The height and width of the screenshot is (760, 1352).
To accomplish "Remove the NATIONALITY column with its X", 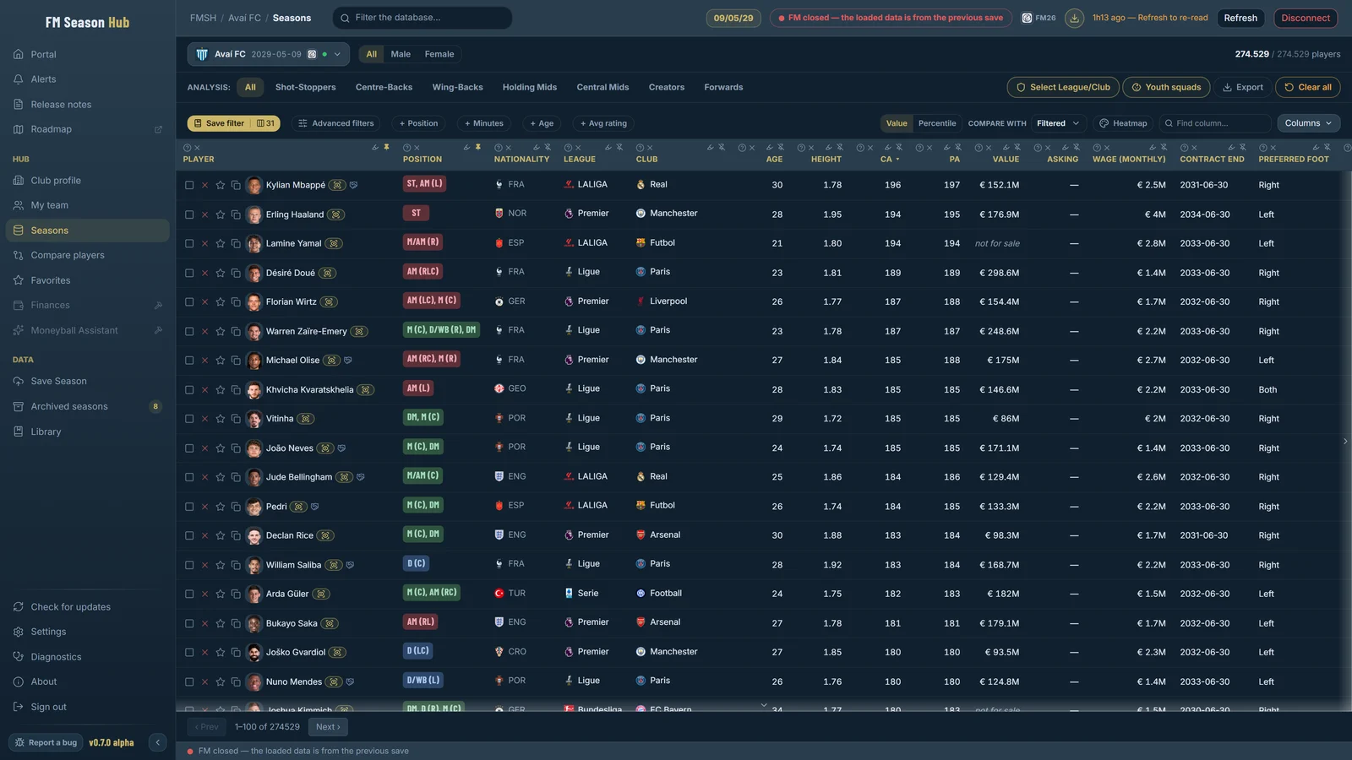I will pos(509,148).
